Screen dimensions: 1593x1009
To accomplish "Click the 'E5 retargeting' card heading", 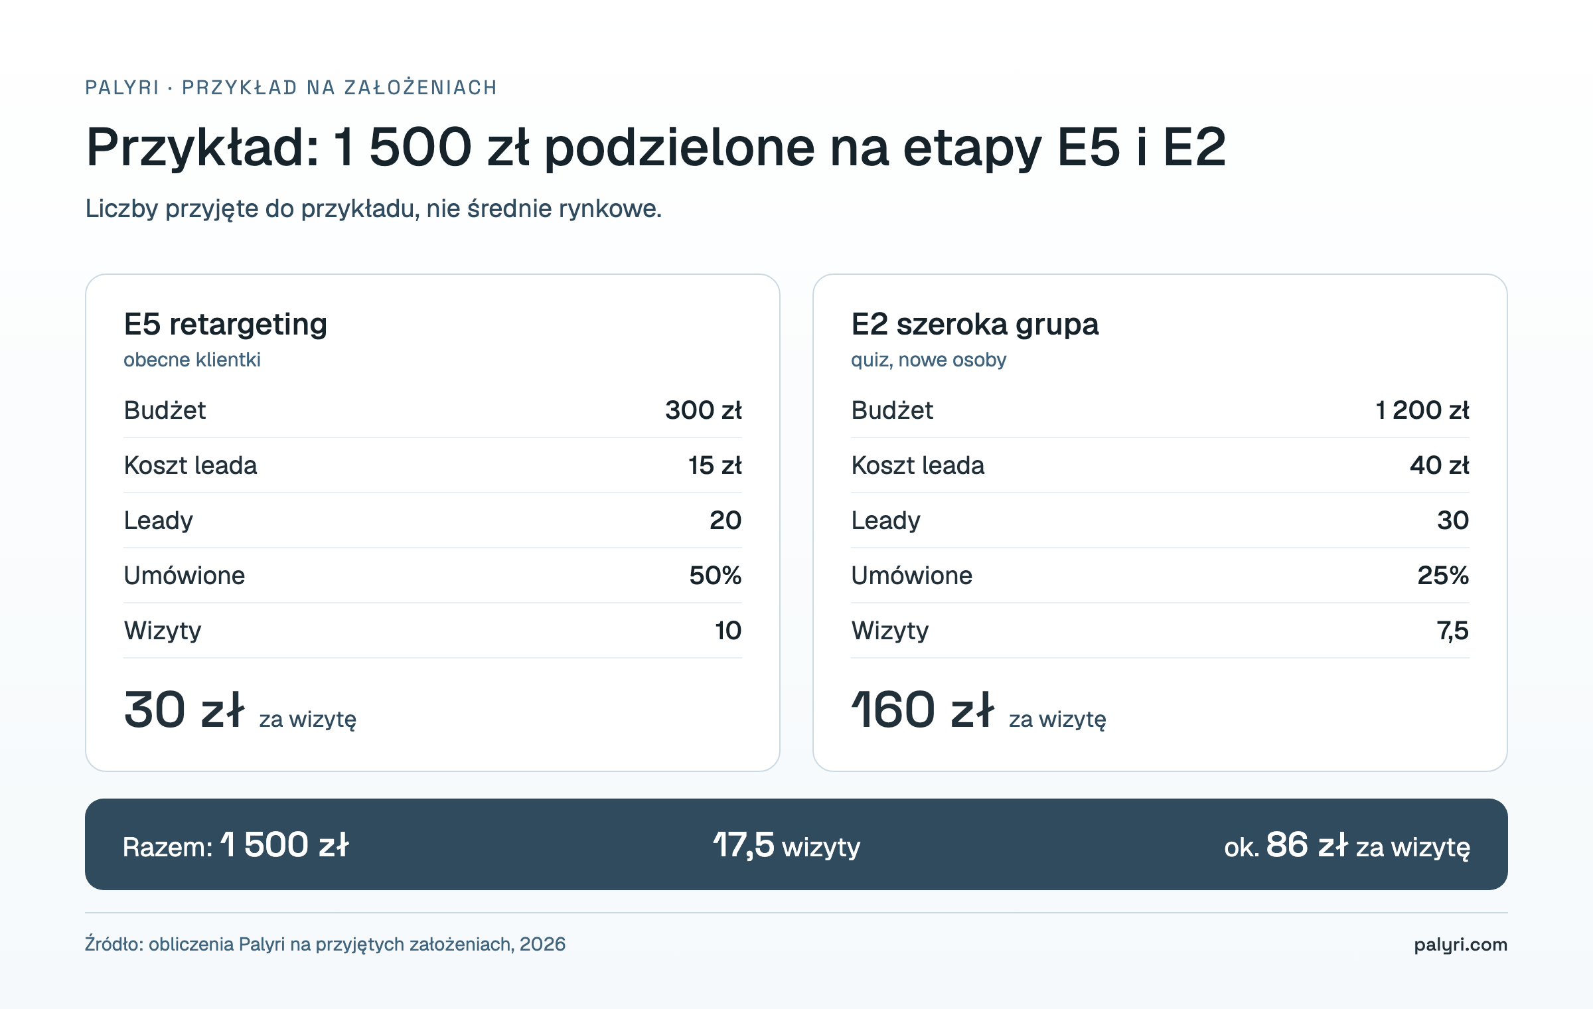I will pyautogui.click(x=226, y=325).
